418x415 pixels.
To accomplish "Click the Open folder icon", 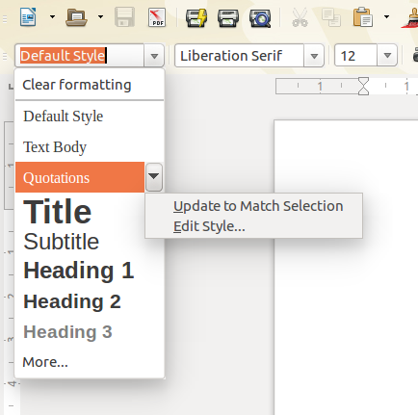I will pyautogui.click(x=76, y=17).
